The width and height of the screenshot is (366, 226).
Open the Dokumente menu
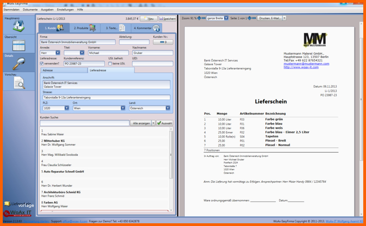[x=30, y=10]
